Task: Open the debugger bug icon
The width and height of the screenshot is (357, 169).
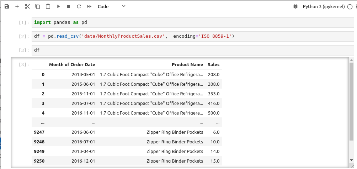Action: click(295, 6)
